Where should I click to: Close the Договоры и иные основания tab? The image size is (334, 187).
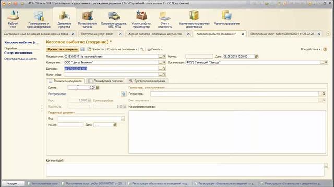click(73, 34)
